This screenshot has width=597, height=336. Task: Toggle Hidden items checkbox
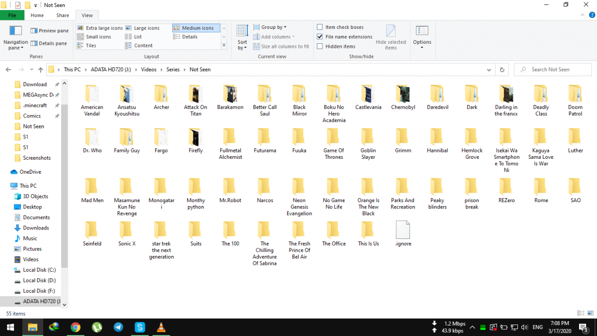pyautogui.click(x=320, y=46)
